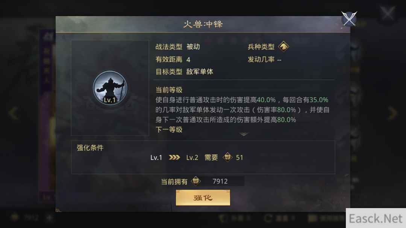This screenshot has width=406, height=228.
Task: Open the 当前等级 description heading
Action: click(169, 90)
